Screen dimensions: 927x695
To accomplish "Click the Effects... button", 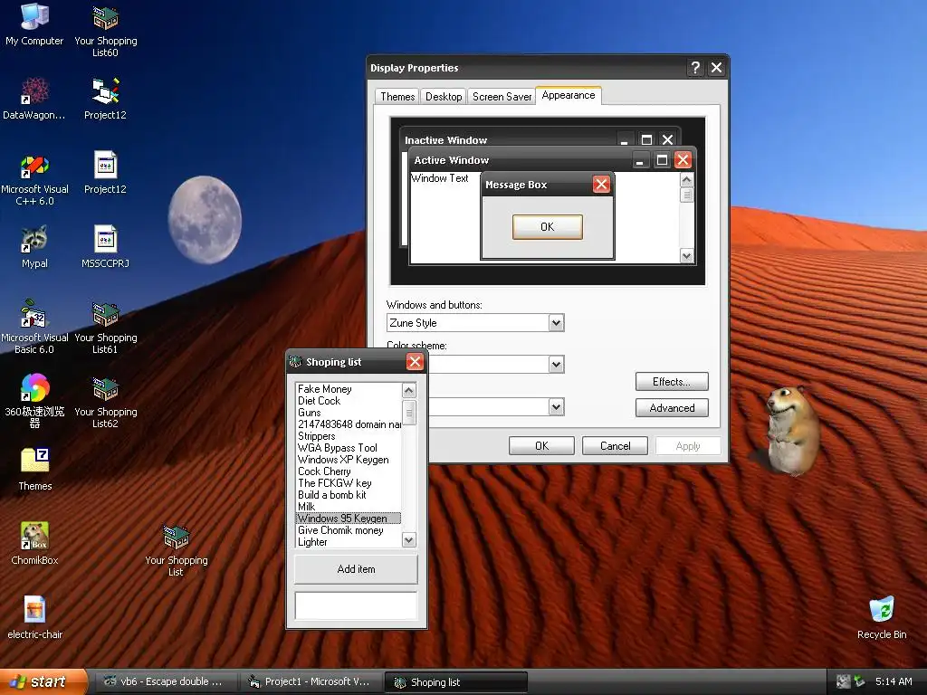I will click(672, 382).
